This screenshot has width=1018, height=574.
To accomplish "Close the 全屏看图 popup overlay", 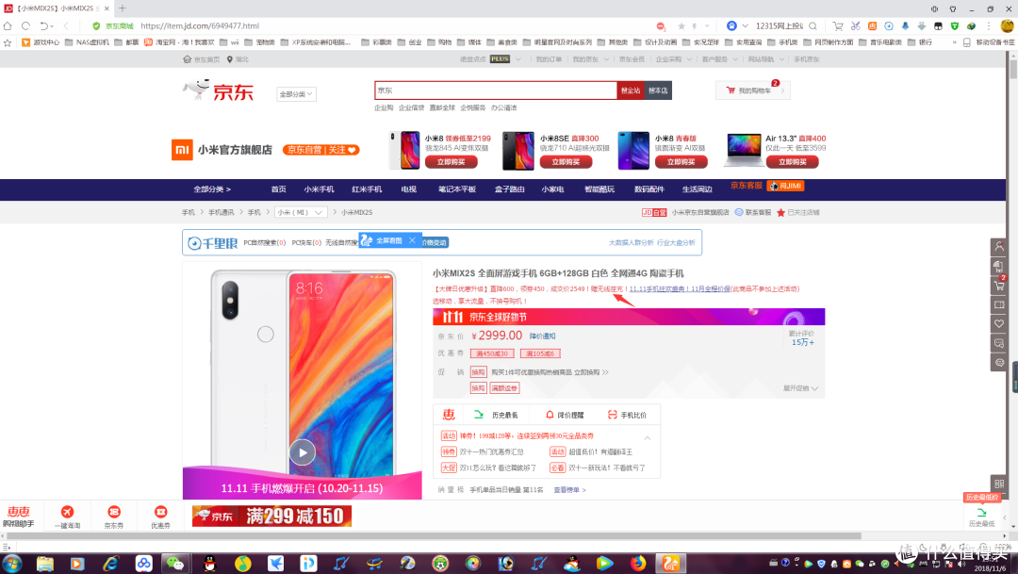I will (x=412, y=240).
